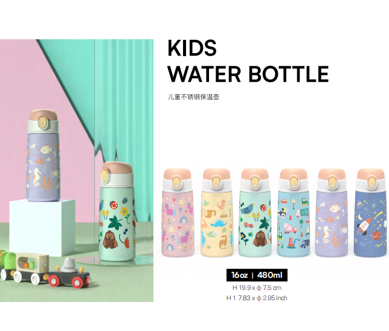Screen dimensions: 389x331
Task: Click the 16oz capacity label
Action: click(x=240, y=275)
